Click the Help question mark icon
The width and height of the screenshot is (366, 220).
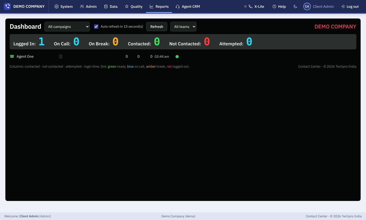[x=274, y=6]
